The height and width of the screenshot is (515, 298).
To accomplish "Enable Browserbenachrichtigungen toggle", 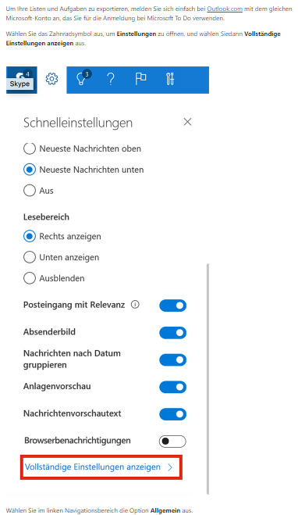I will point(172,442).
